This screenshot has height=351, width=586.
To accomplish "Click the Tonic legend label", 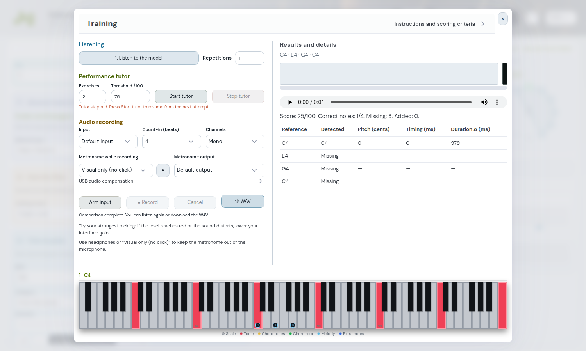I will (x=249, y=334).
